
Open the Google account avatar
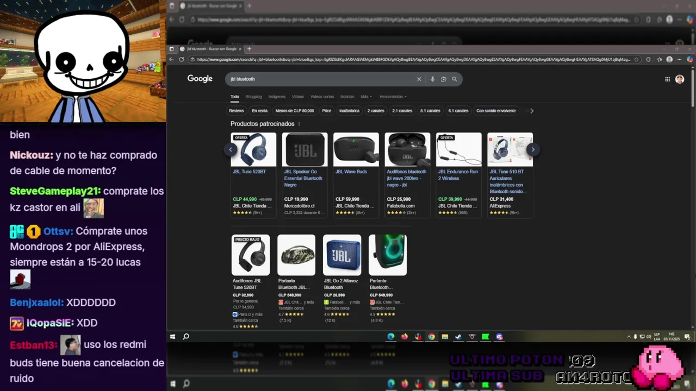(680, 79)
